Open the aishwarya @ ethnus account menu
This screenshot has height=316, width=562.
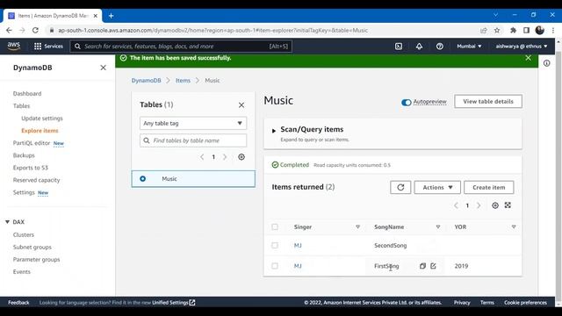(x=522, y=47)
